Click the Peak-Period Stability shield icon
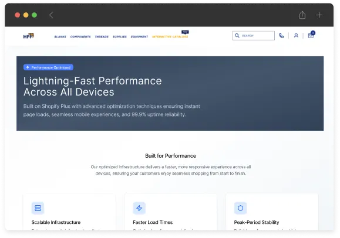 coord(240,208)
